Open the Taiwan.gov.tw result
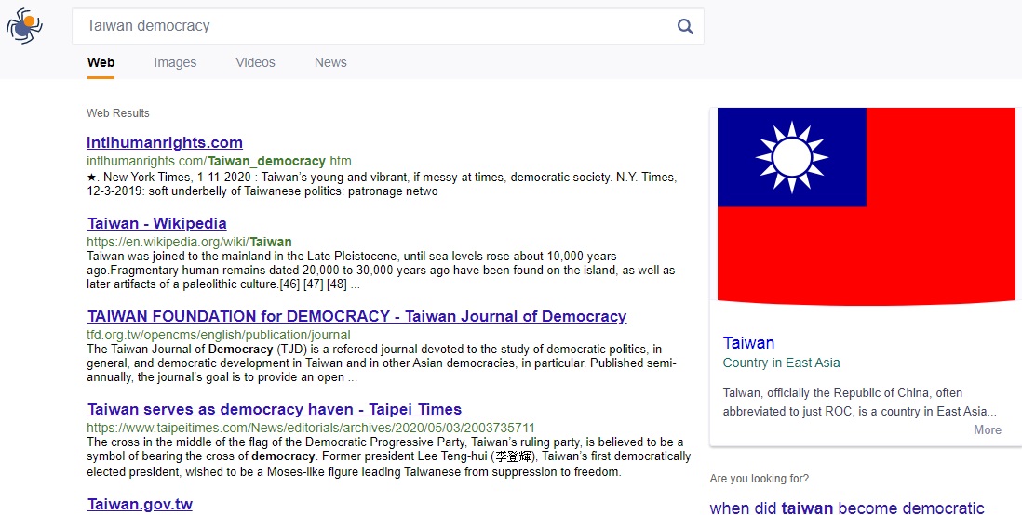The width and height of the screenshot is (1022, 515). pyautogui.click(x=140, y=504)
